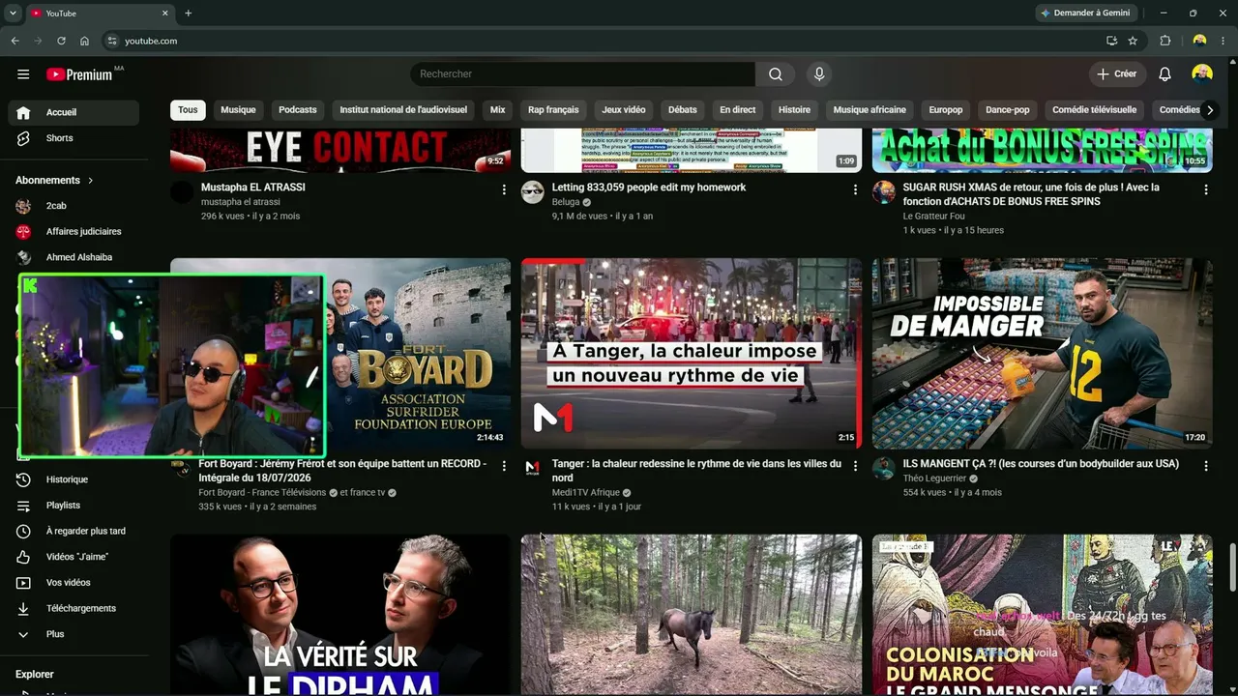The width and height of the screenshot is (1238, 696).
Task: Open the Tanger chaleur video title
Action: [x=696, y=471]
